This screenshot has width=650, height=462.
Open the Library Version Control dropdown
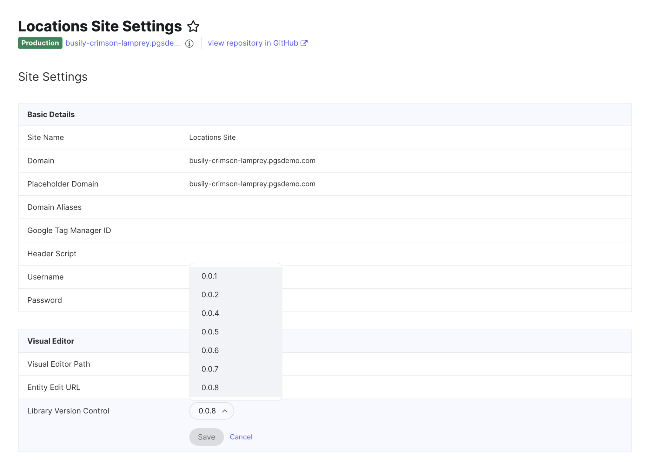point(211,411)
